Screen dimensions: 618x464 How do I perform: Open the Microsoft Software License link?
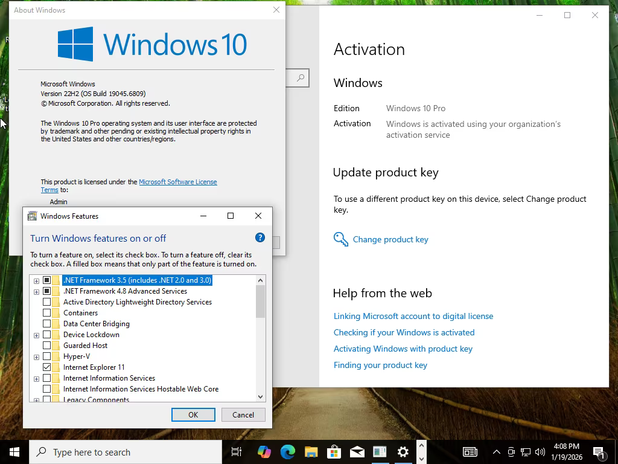[x=178, y=182]
